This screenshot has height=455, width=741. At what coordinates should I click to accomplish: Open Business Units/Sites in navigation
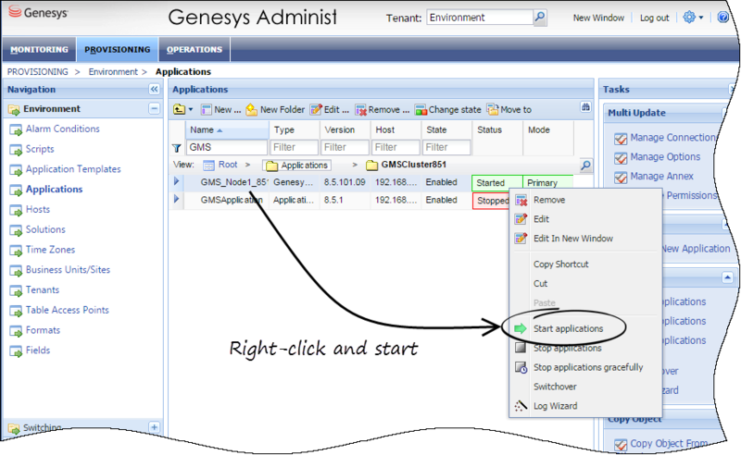[x=68, y=269]
